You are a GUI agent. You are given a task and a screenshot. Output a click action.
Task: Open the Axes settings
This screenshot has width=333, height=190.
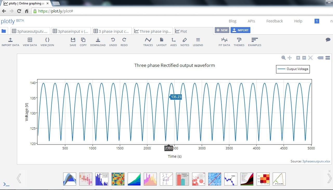point(173,41)
